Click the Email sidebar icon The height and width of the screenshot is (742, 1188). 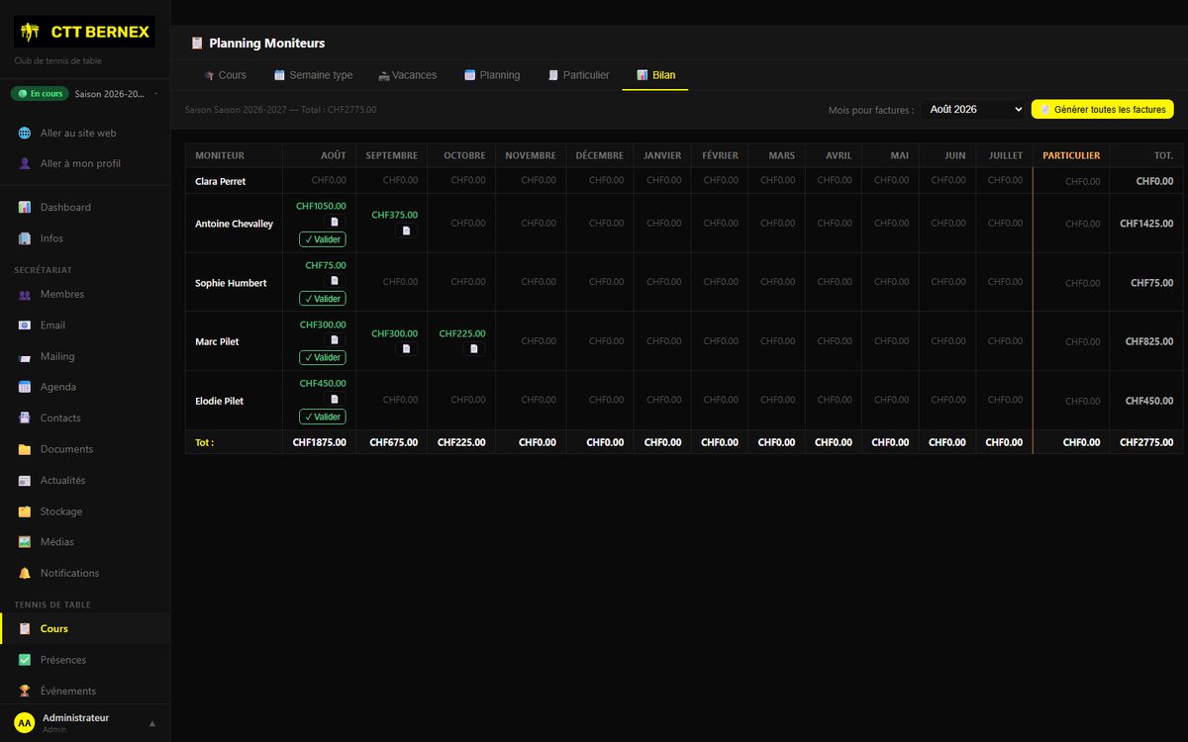[25, 325]
